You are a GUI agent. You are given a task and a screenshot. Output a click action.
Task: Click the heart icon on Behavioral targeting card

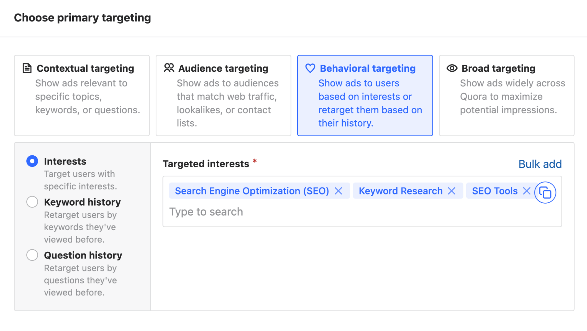310,68
